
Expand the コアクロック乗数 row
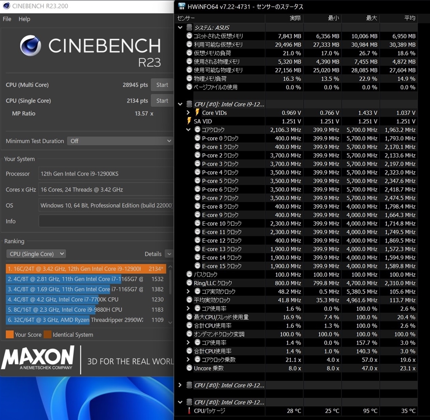(x=188, y=360)
